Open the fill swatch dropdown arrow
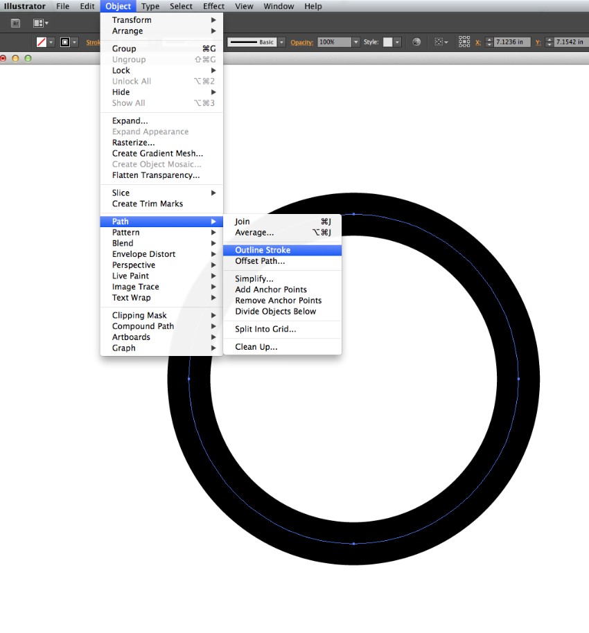 coord(51,42)
